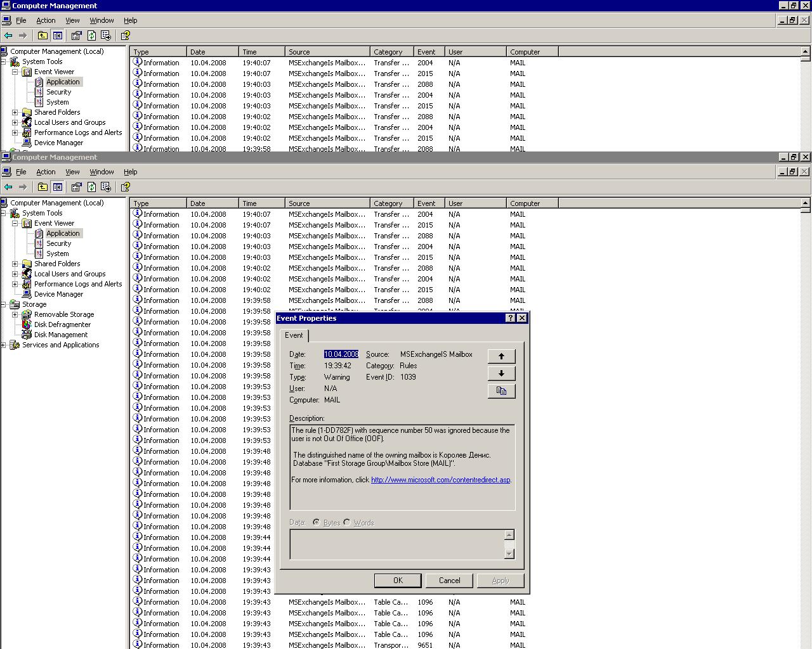Select Removable Storage in lower window tree
This screenshot has height=649, width=812.
click(x=64, y=314)
